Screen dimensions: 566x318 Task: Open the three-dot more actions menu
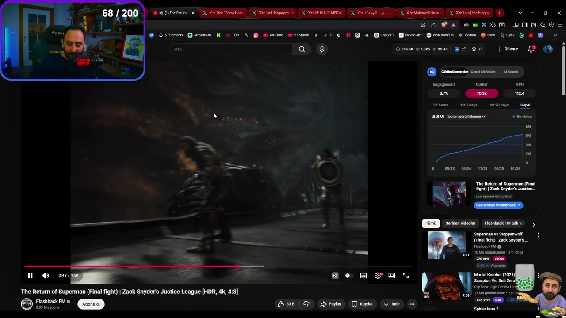tap(412, 304)
